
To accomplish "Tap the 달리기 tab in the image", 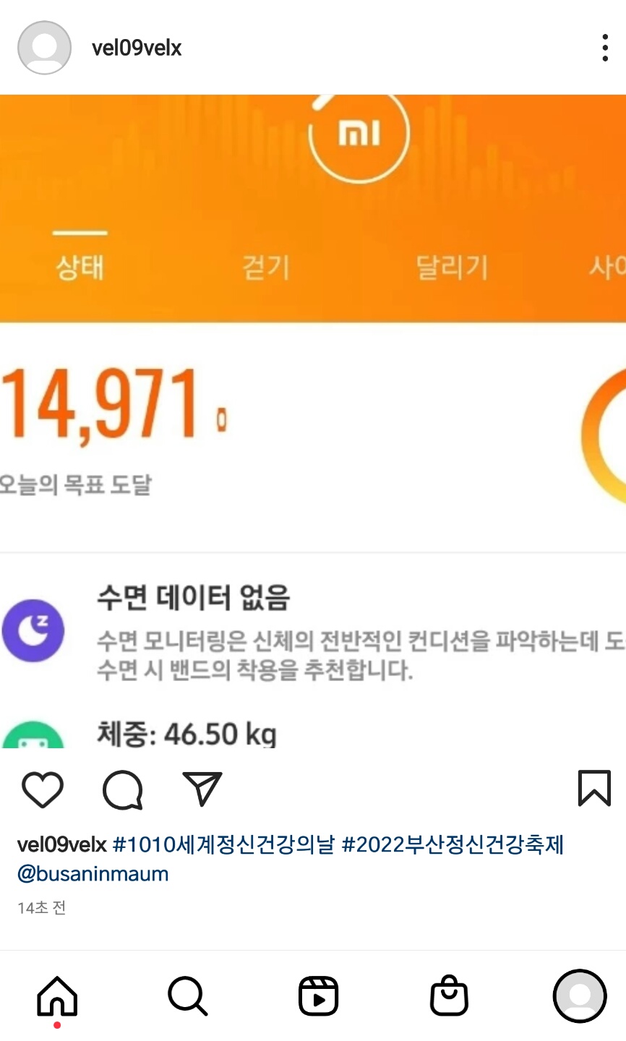I will pos(452,267).
